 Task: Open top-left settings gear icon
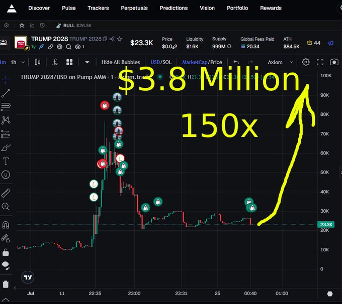click(7, 26)
